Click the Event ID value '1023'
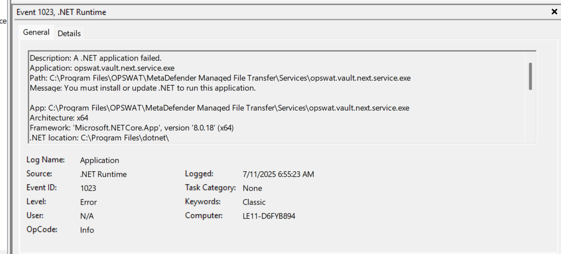The height and width of the screenshot is (254, 561). click(x=88, y=188)
